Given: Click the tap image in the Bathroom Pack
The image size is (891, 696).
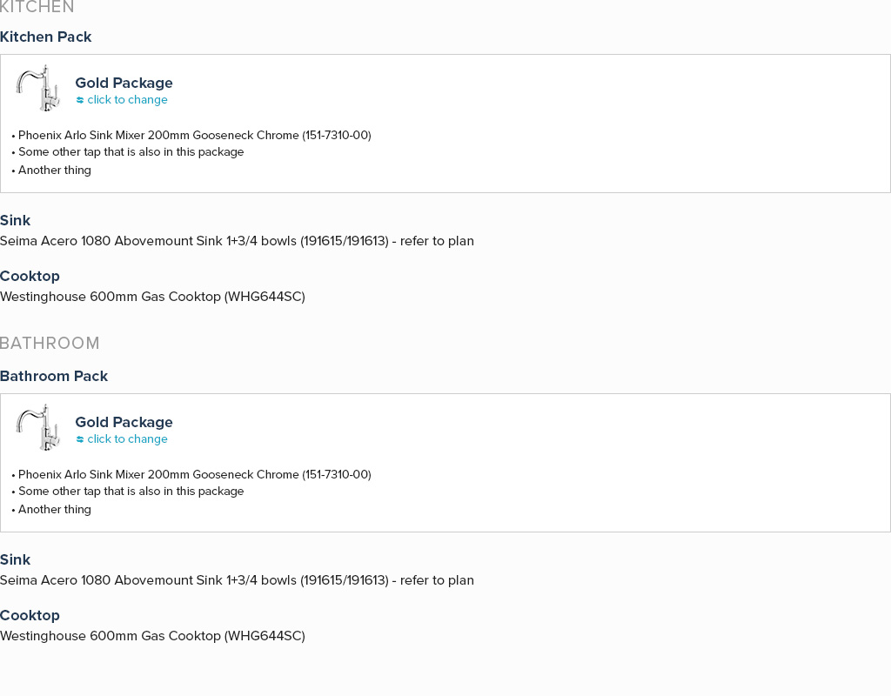Looking at the screenshot, I should (37, 427).
